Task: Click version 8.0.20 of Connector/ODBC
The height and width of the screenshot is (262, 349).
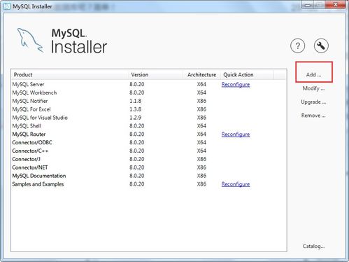Action: [x=137, y=142]
